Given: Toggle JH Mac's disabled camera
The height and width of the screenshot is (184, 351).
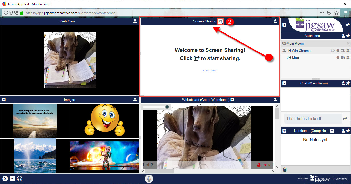Looking at the screenshot, I should point(343,58).
